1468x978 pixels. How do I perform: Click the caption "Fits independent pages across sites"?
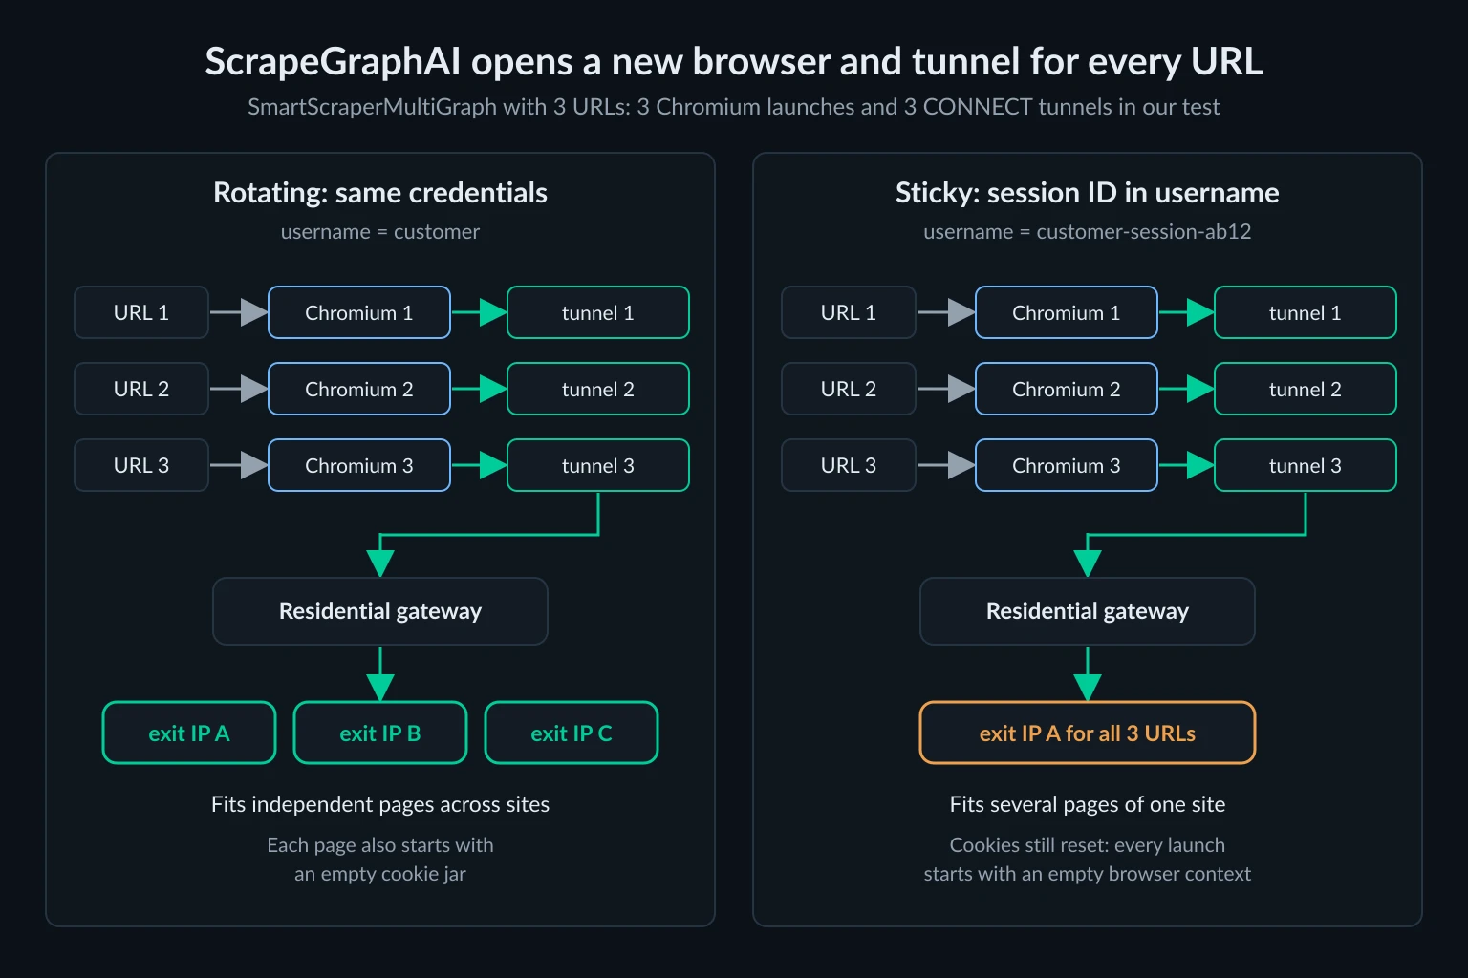[380, 804]
